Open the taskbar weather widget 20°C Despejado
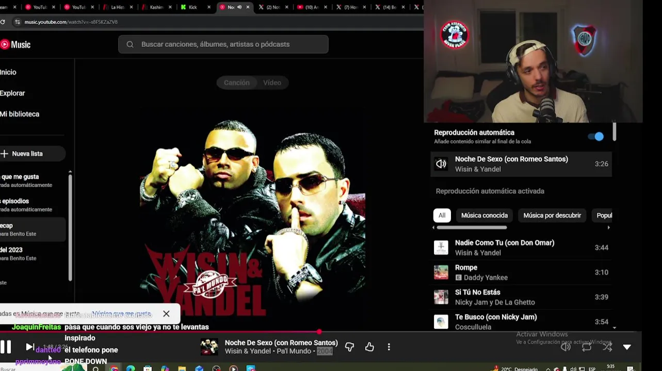The image size is (662, 371). [x=516, y=369]
